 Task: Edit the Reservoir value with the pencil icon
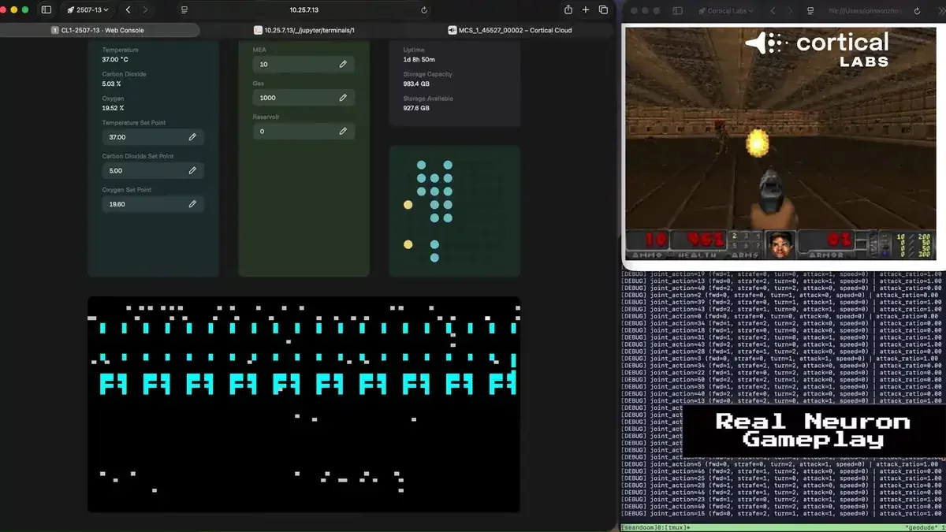pyautogui.click(x=342, y=131)
